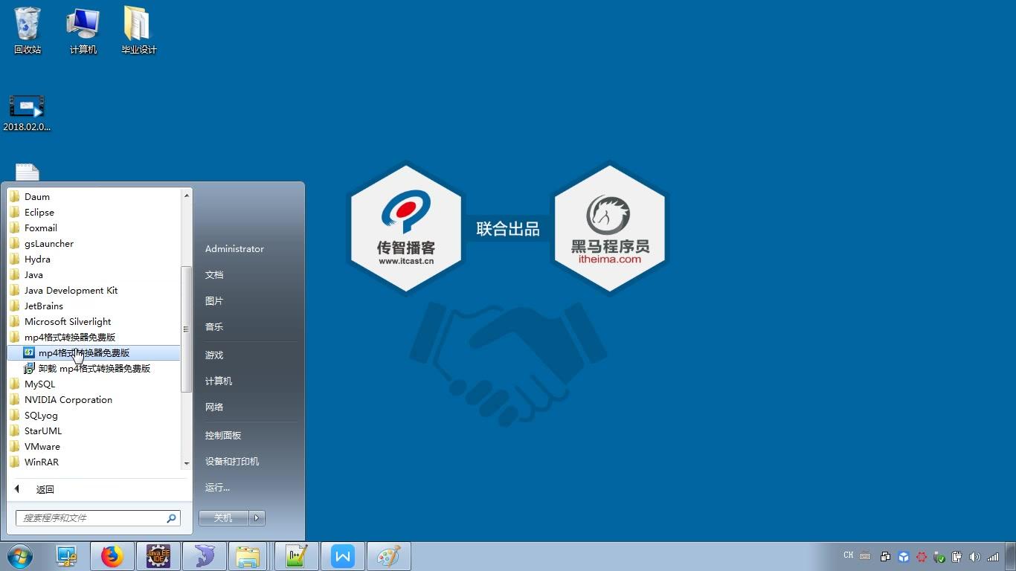Image resolution: width=1016 pixels, height=571 pixels.
Task: Expand the Hydra folder
Action: (94, 259)
